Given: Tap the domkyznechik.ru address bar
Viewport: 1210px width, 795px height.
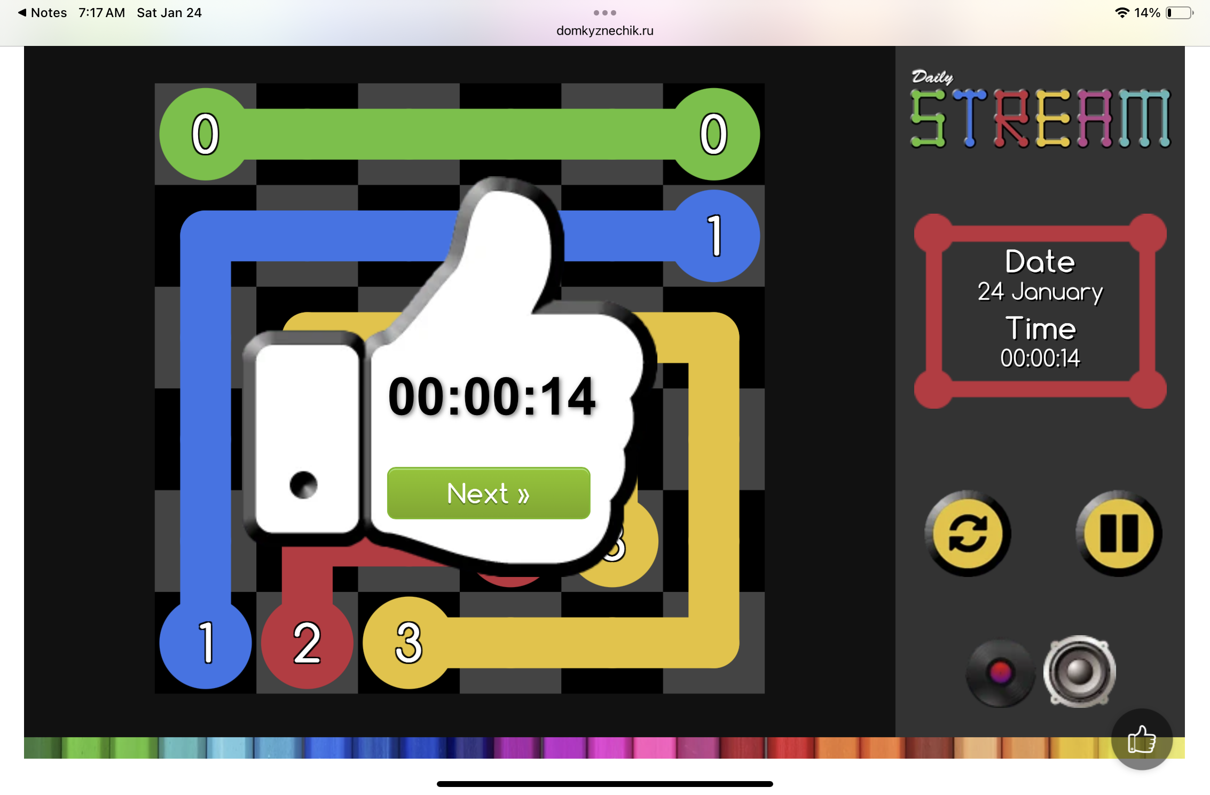Looking at the screenshot, I should pos(604,31).
